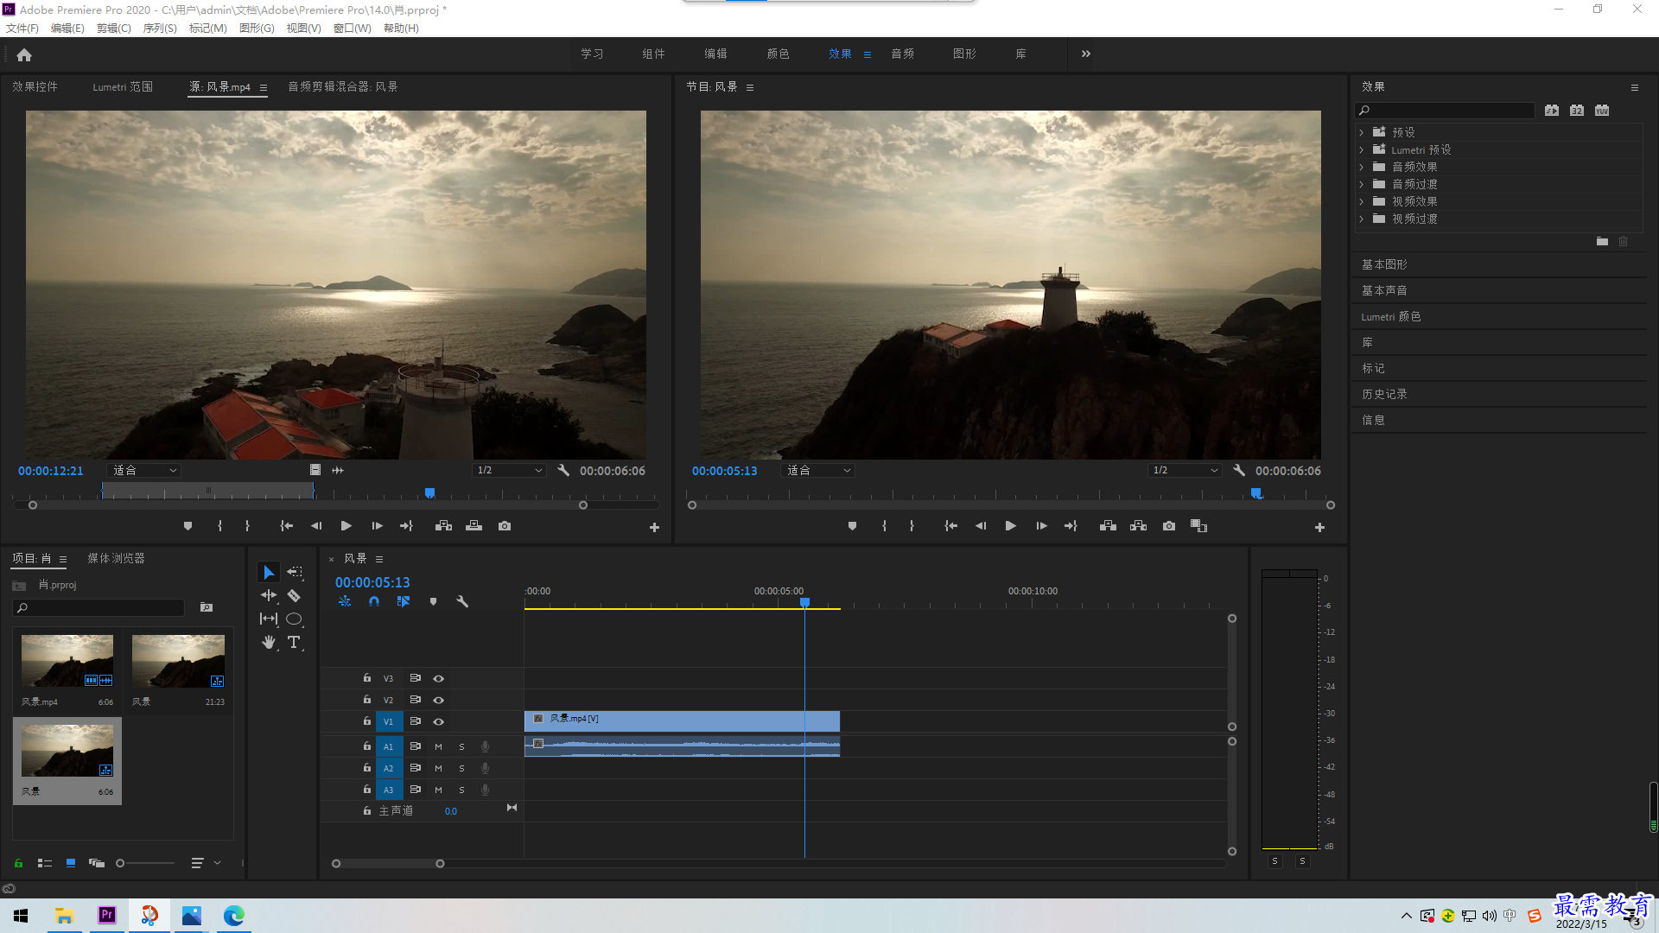Toggle lock on track V3
Viewport: 1659px width, 933px height.
tap(366, 678)
